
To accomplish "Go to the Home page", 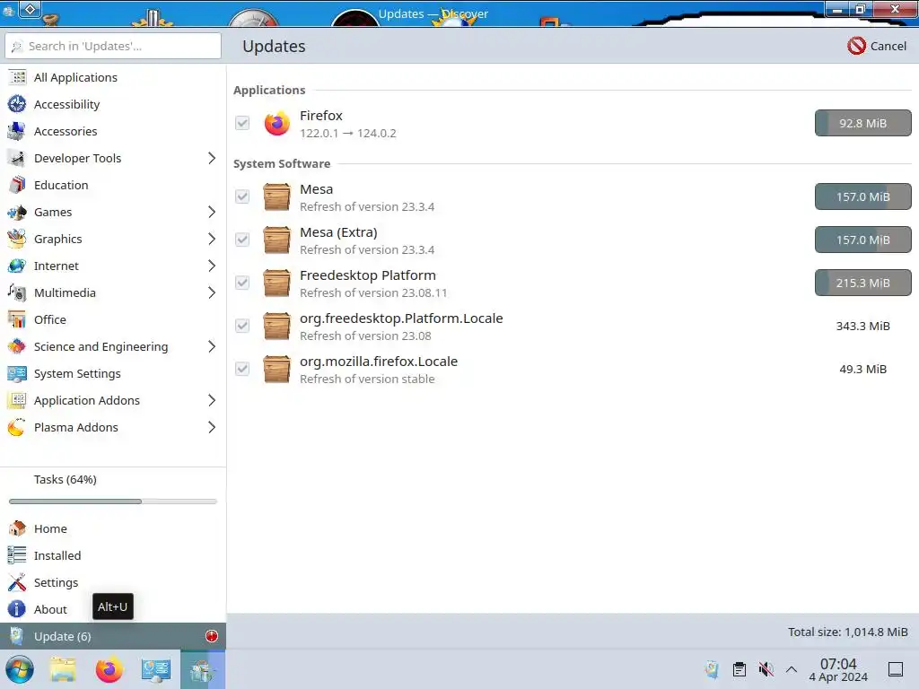I will pos(113,528).
